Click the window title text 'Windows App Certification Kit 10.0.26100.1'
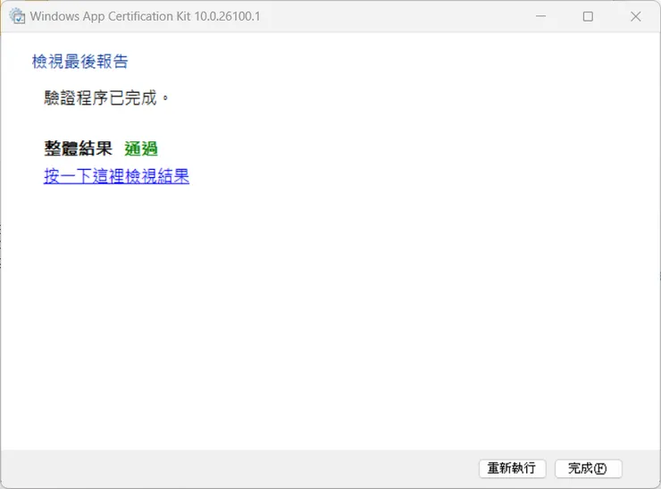 pyautogui.click(x=145, y=16)
